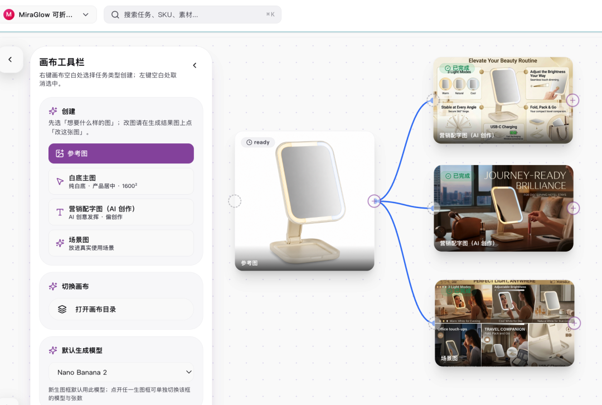Open the Nano Banana 2 model dropdown
This screenshot has width=602, height=405.
tap(121, 372)
